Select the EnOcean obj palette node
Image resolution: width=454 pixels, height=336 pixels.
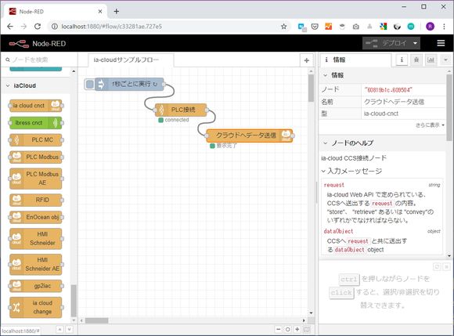[36, 217]
